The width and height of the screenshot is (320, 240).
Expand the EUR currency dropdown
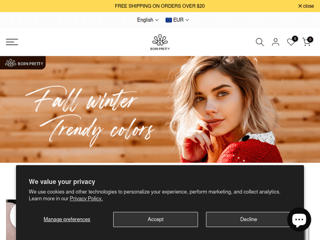pyautogui.click(x=177, y=20)
